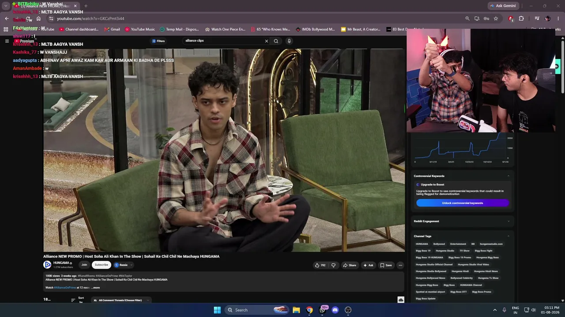Click the address bar URL
Viewport: 565px width, 317px height.
pos(90,18)
